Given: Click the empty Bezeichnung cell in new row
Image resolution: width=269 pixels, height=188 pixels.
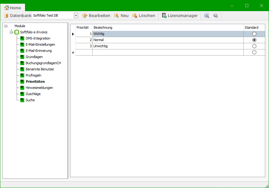Looking at the screenshot, I should (x=168, y=52).
